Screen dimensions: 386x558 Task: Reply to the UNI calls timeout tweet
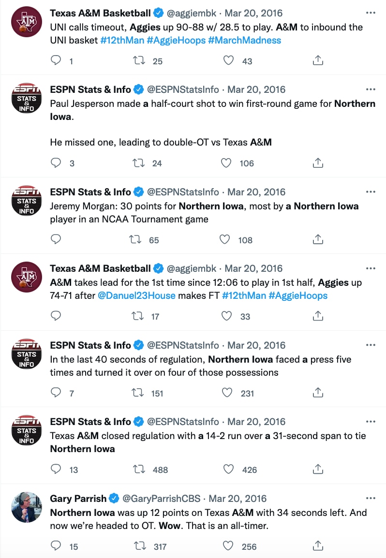tap(56, 60)
